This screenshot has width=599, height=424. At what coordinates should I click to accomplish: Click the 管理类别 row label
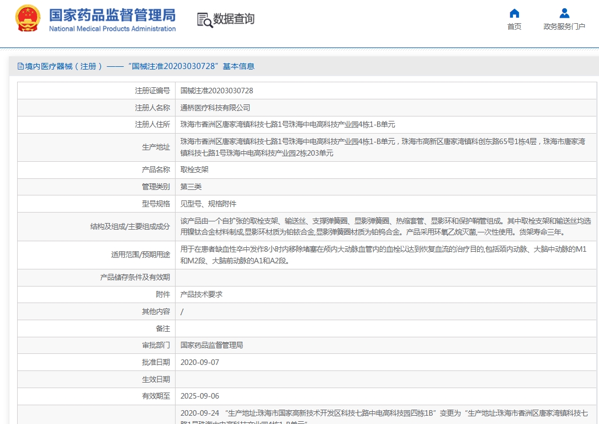coord(156,187)
